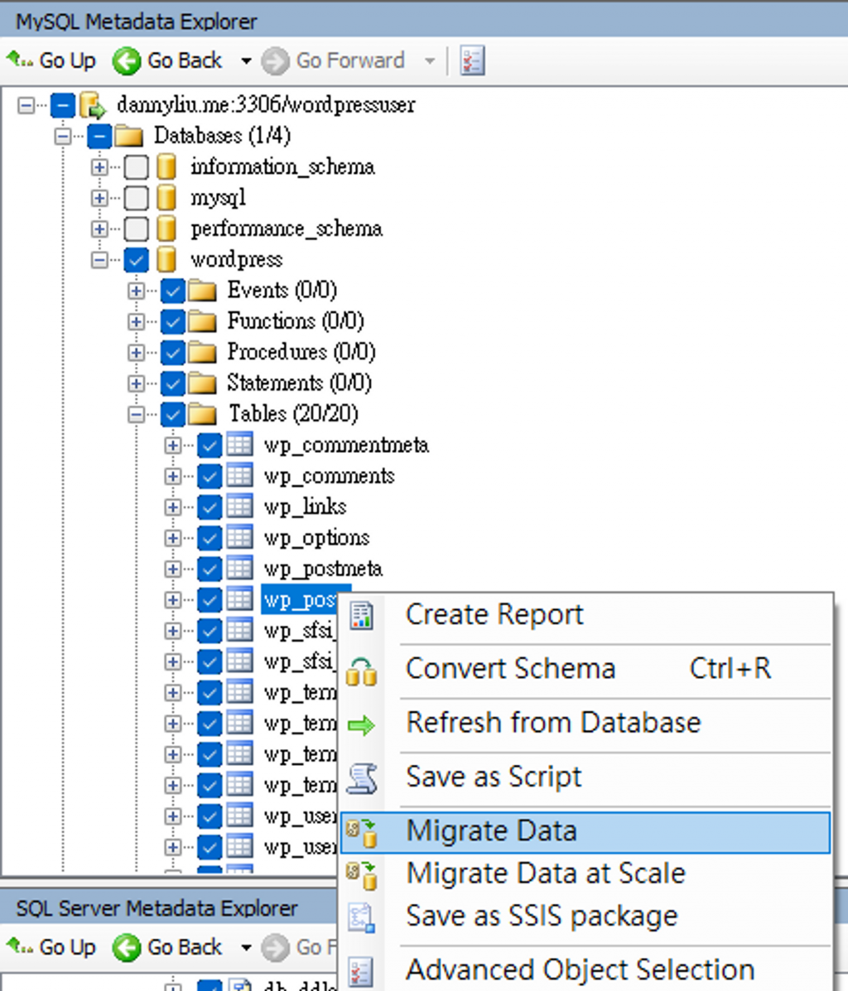Collapse the Tables (20/20) node

pos(136,415)
